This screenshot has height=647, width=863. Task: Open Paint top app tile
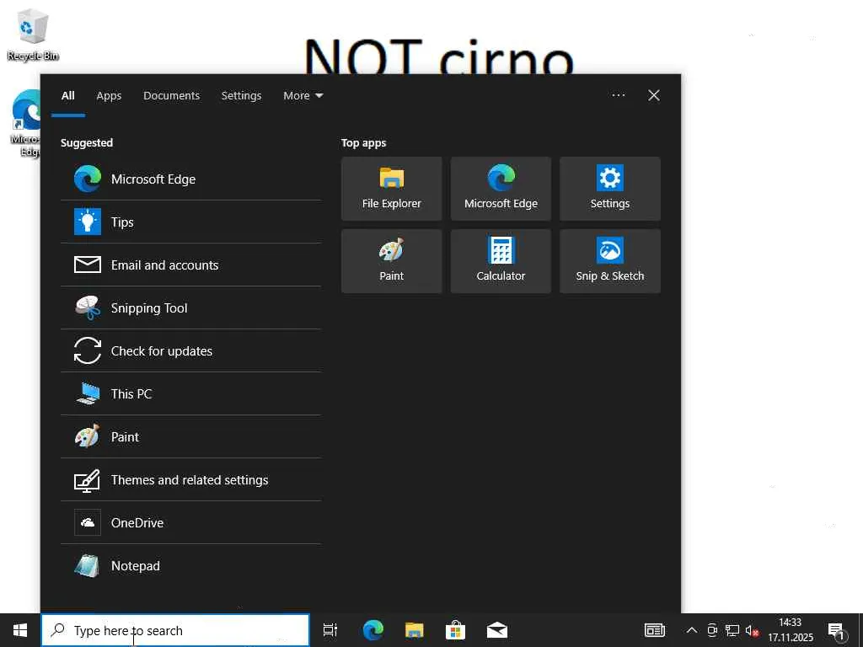coord(391,261)
